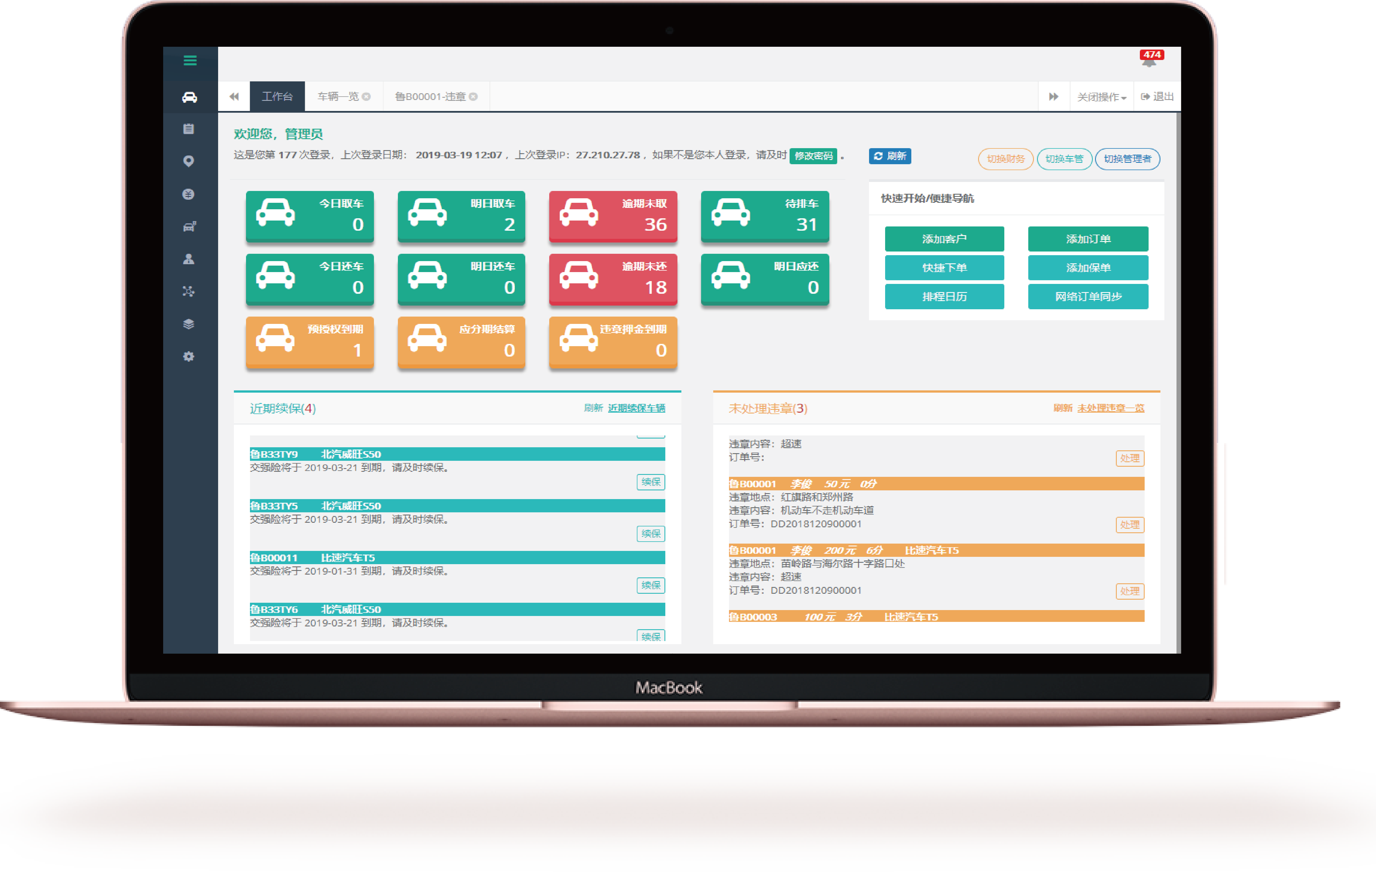This screenshot has height=872, width=1376.
Task: Click the 快捷下单 button
Action: 944,268
